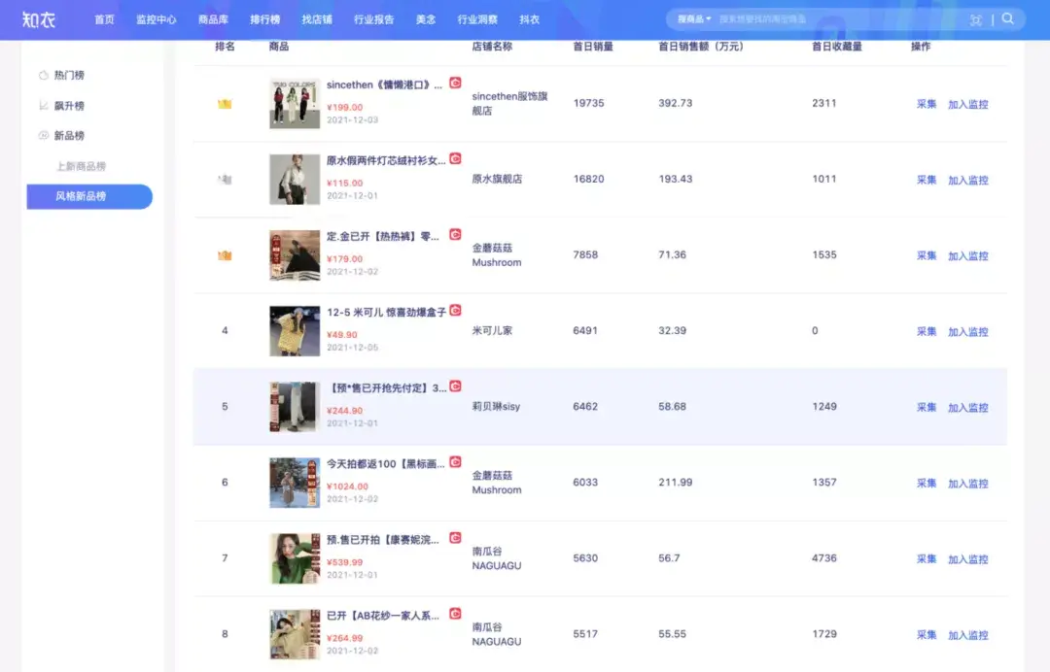The width and height of the screenshot is (1050, 672).
Task: Click 采集 for the rank 8 row
Action: [927, 634]
